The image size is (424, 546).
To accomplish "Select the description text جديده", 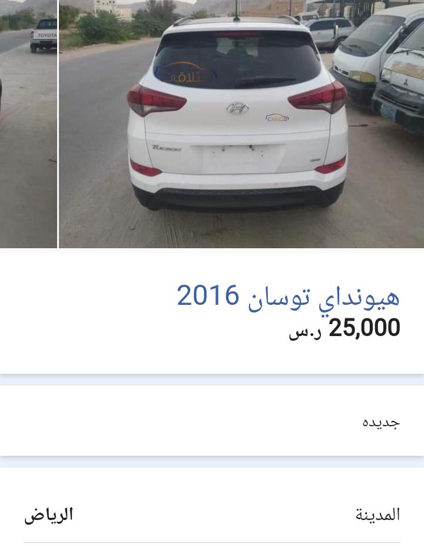I will point(381,422).
